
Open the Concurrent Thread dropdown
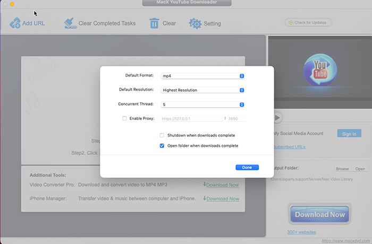[202, 104]
